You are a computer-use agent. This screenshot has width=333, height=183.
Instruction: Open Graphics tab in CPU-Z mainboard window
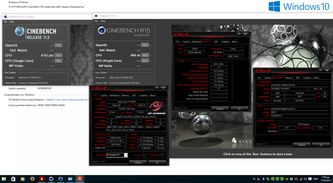tap(307, 78)
